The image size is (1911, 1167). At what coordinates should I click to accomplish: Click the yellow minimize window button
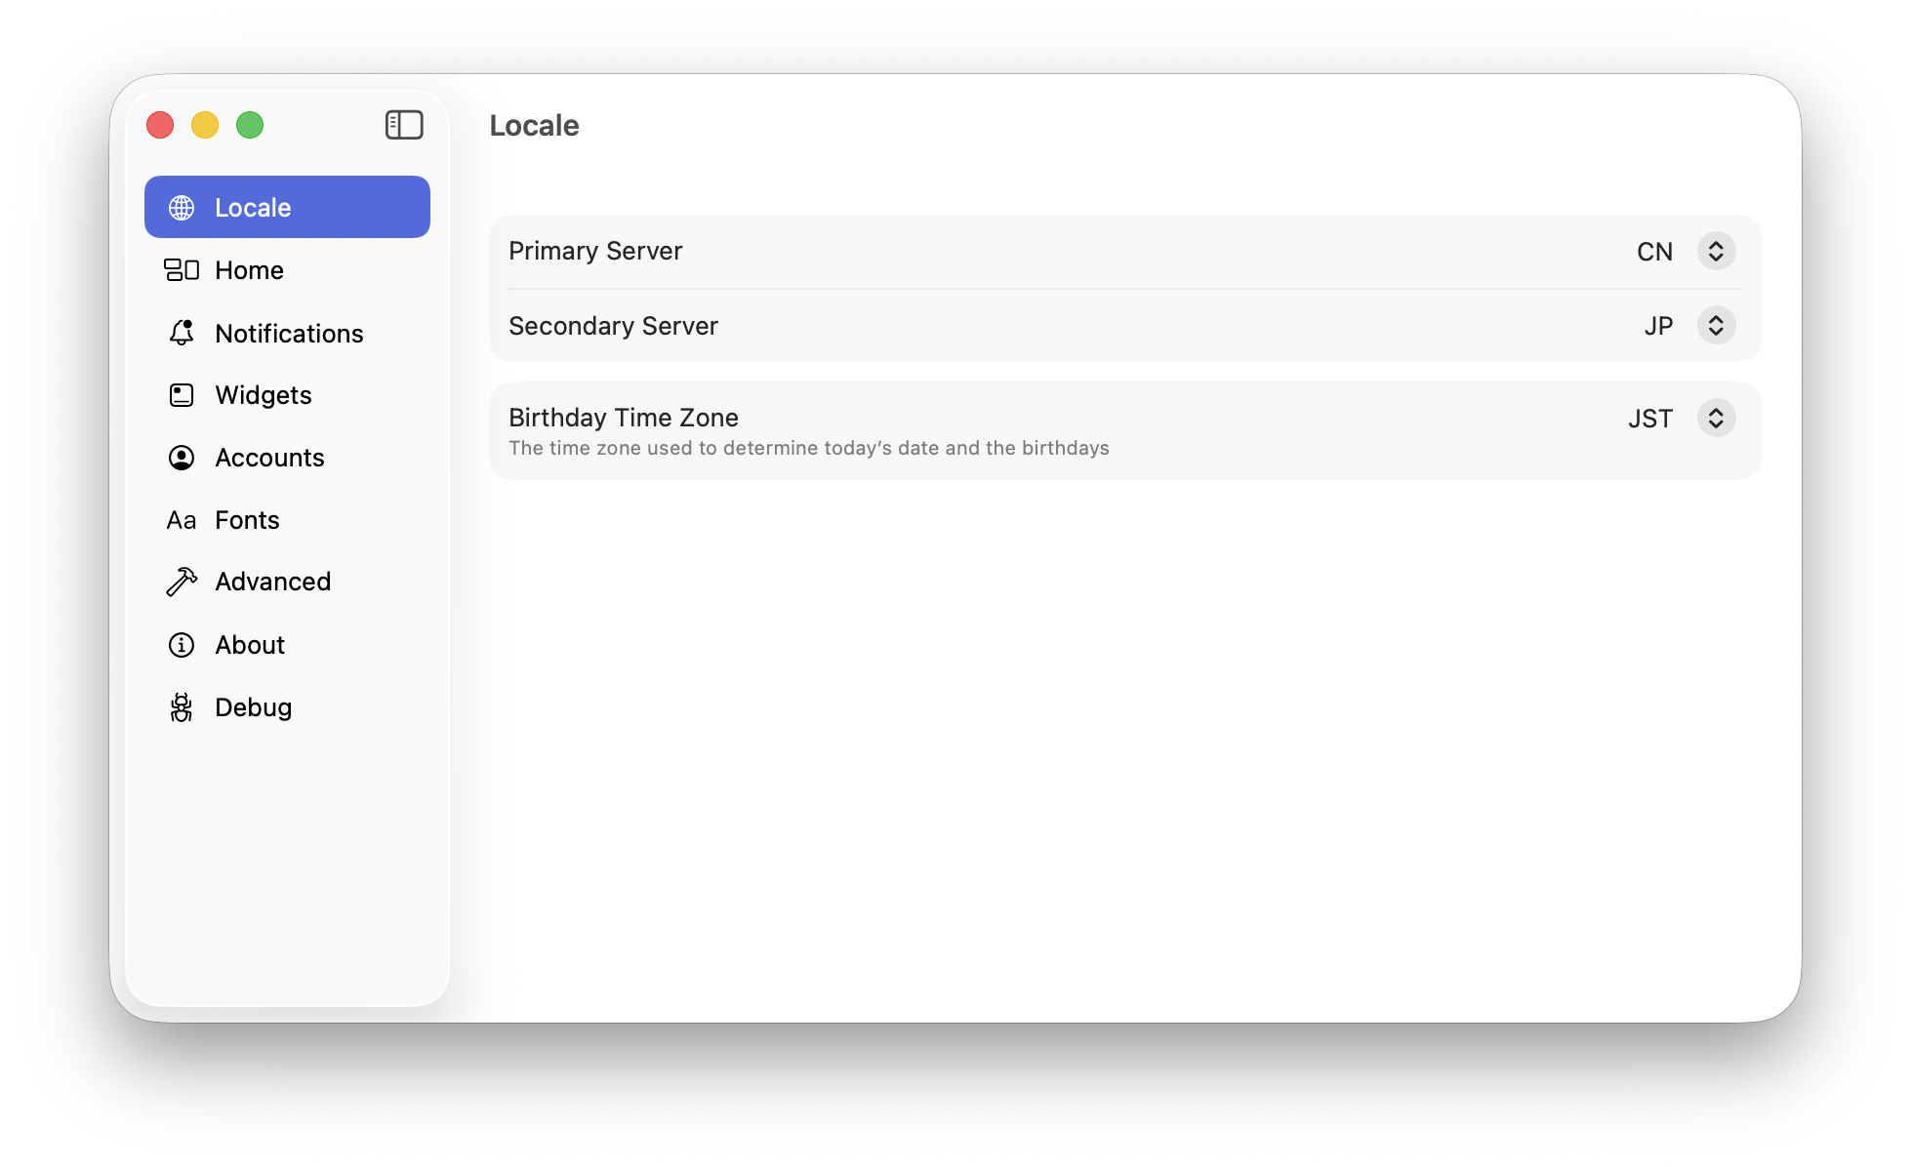coord(205,125)
